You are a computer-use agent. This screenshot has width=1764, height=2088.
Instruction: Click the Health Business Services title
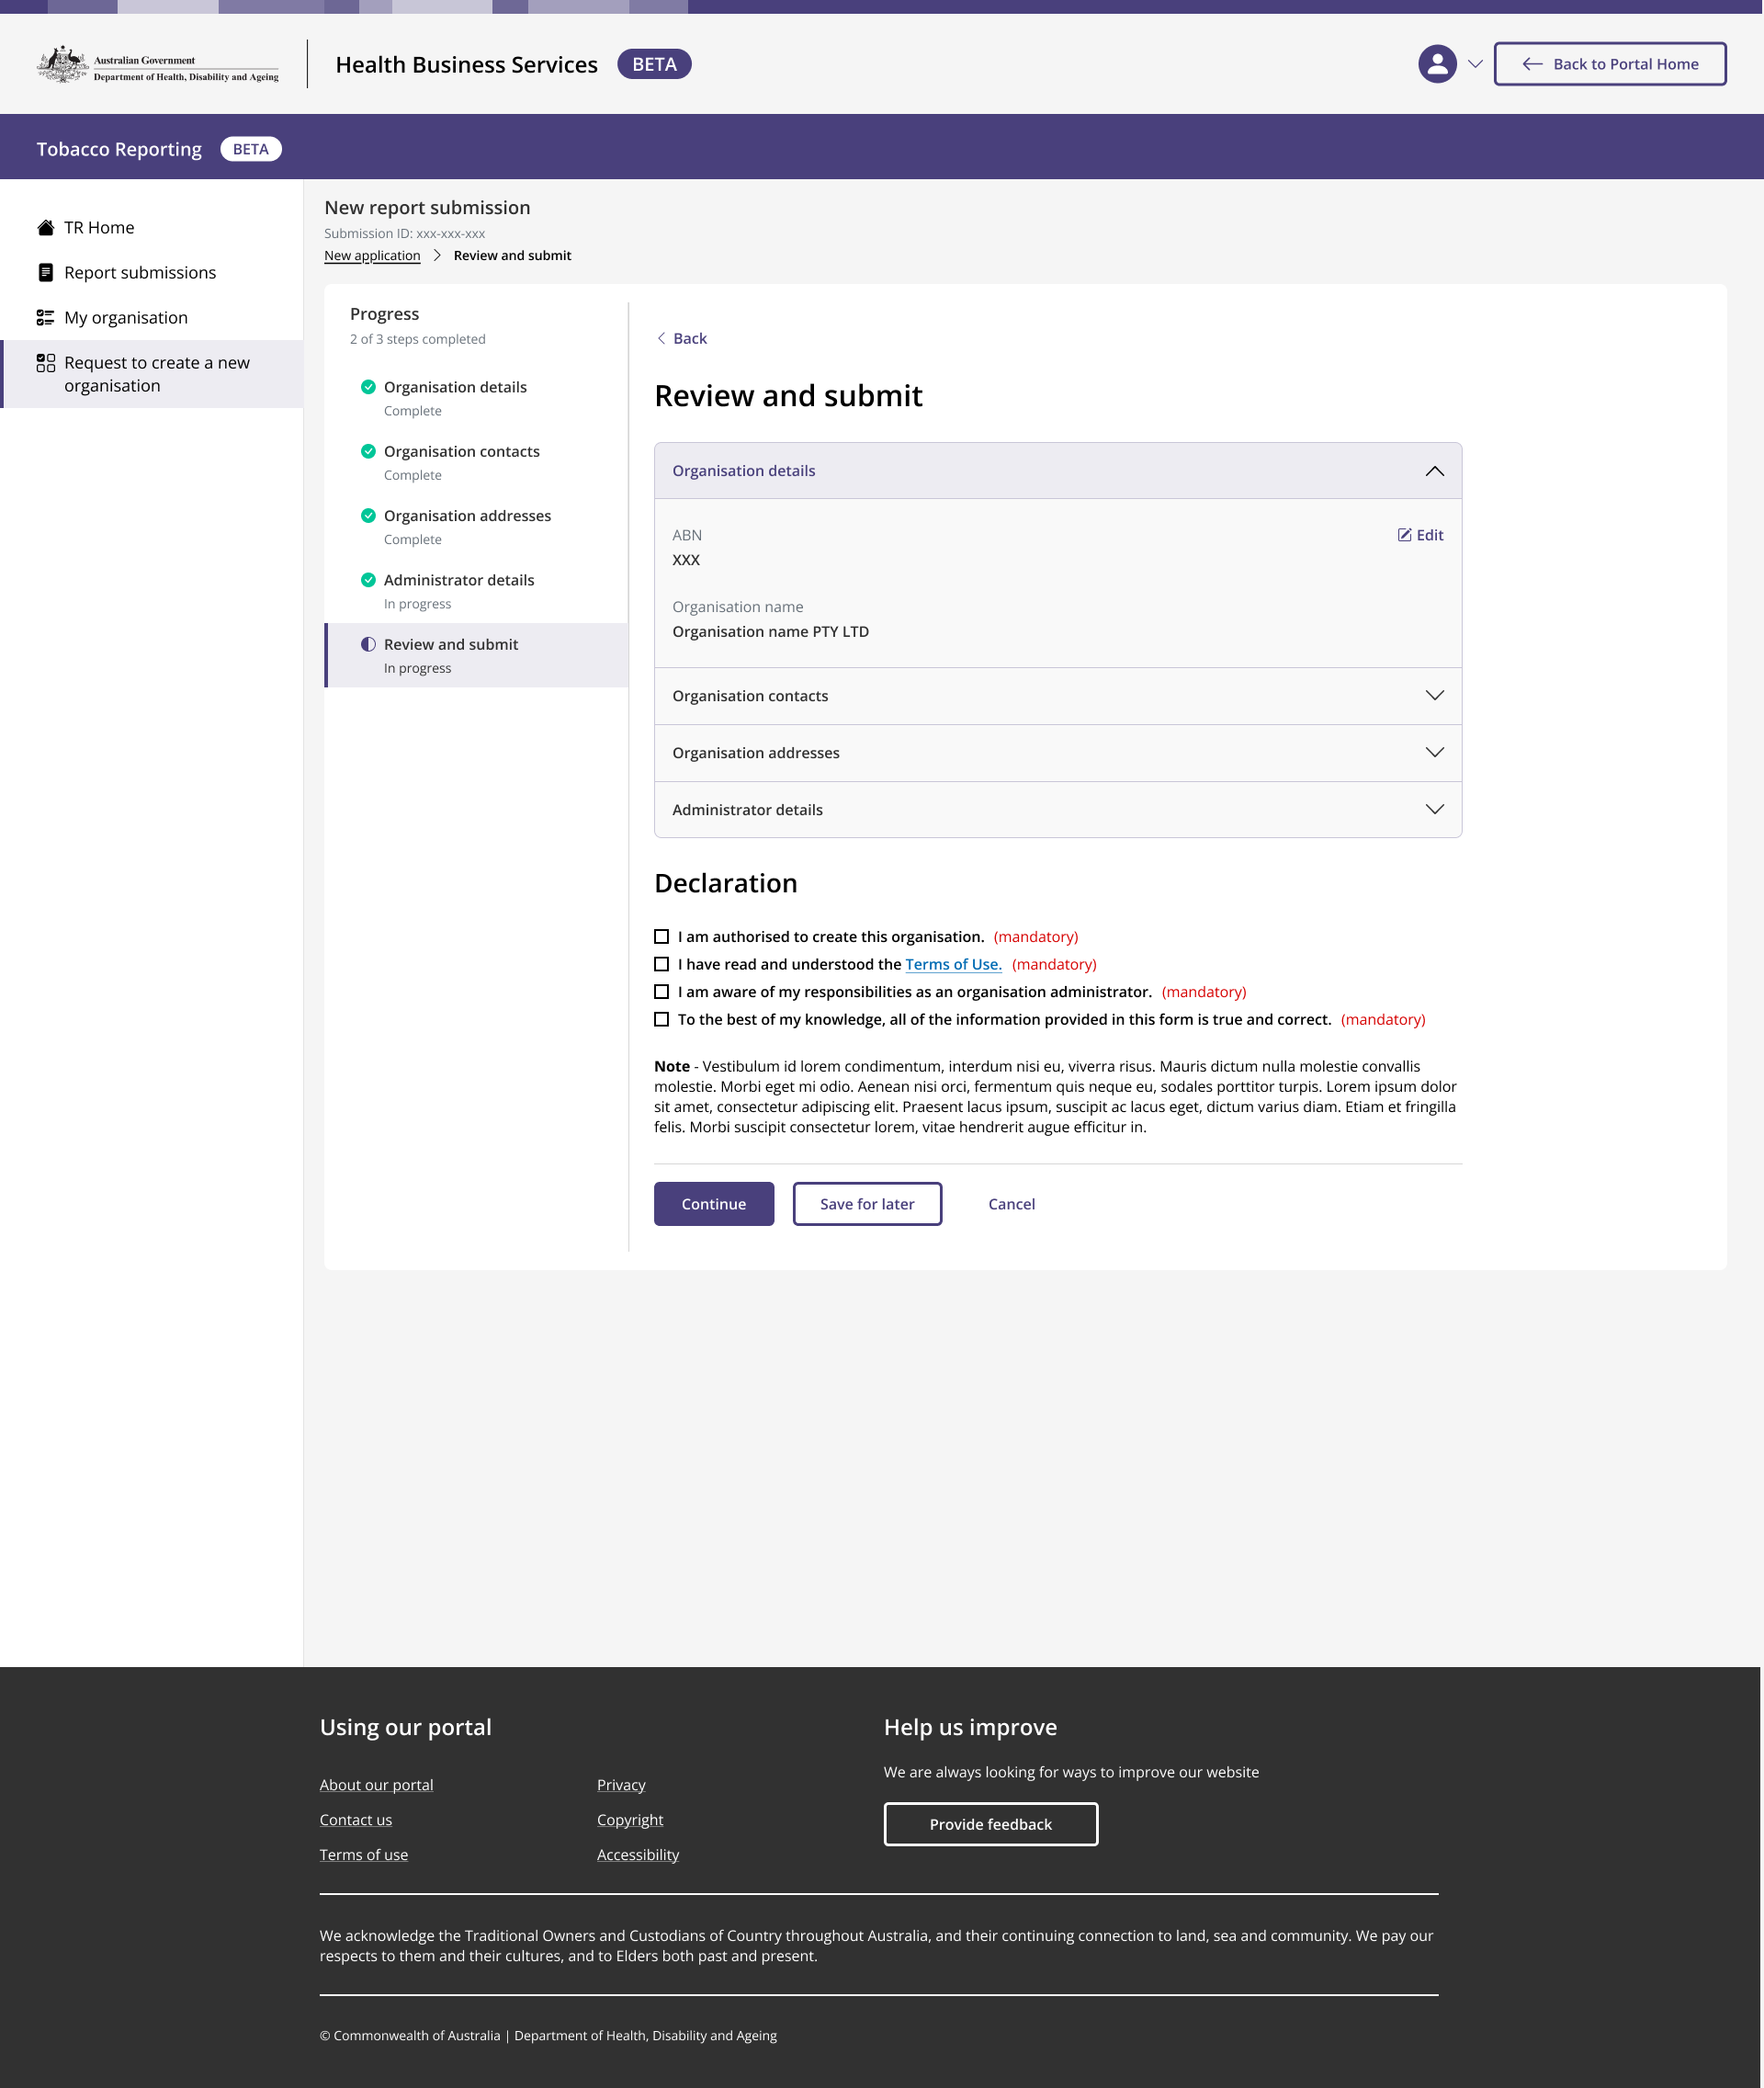(x=466, y=64)
